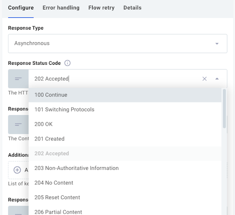This screenshot has width=235, height=215.
Task: Pick the 202 Accepted option in list
Action: pyautogui.click(x=125, y=154)
